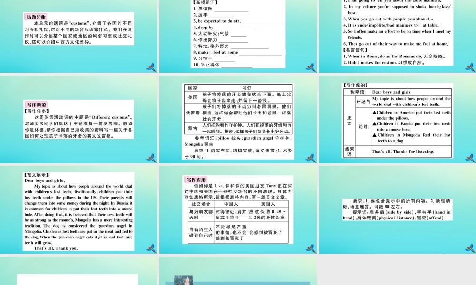476x285 pixels.
Task: Click the 【范文展示】 label
Action: [x=37, y=175]
